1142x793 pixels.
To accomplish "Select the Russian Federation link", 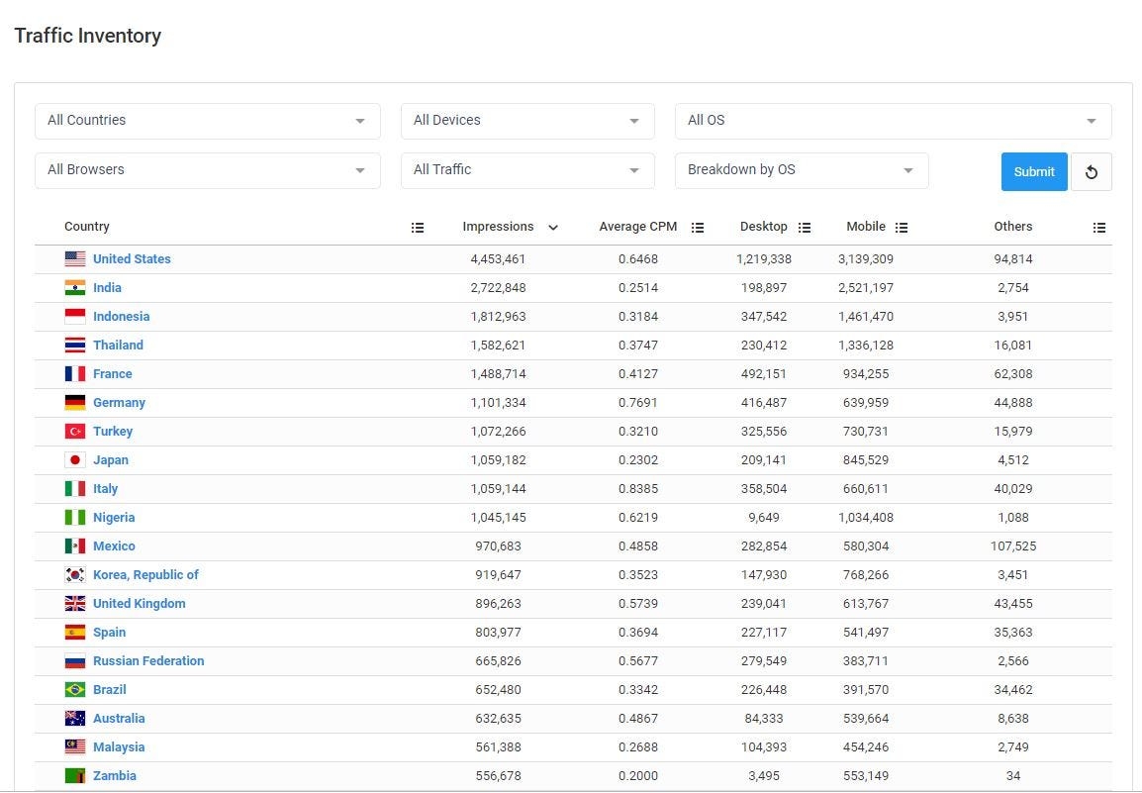I will [148, 661].
